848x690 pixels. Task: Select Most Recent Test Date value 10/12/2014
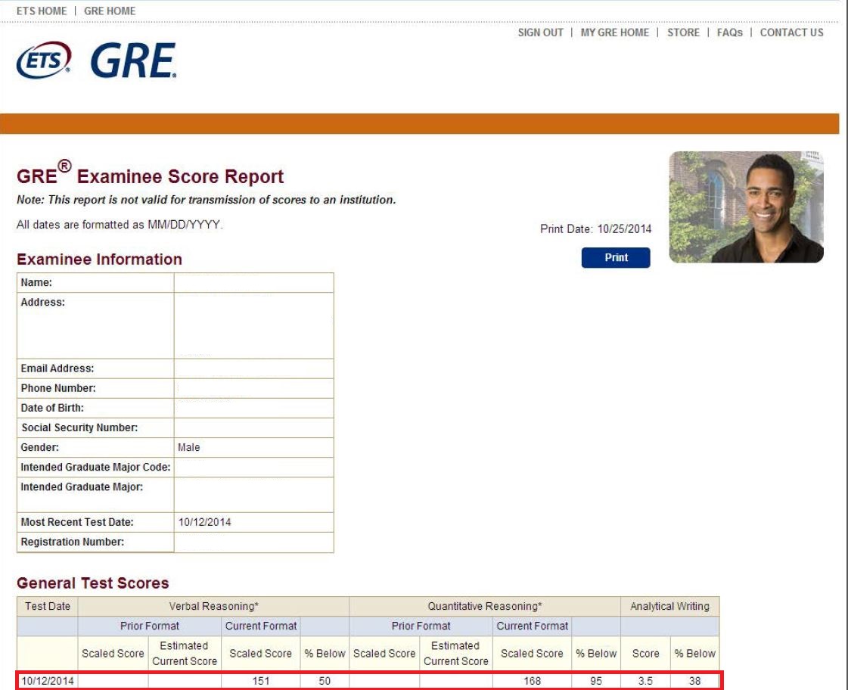point(204,522)
